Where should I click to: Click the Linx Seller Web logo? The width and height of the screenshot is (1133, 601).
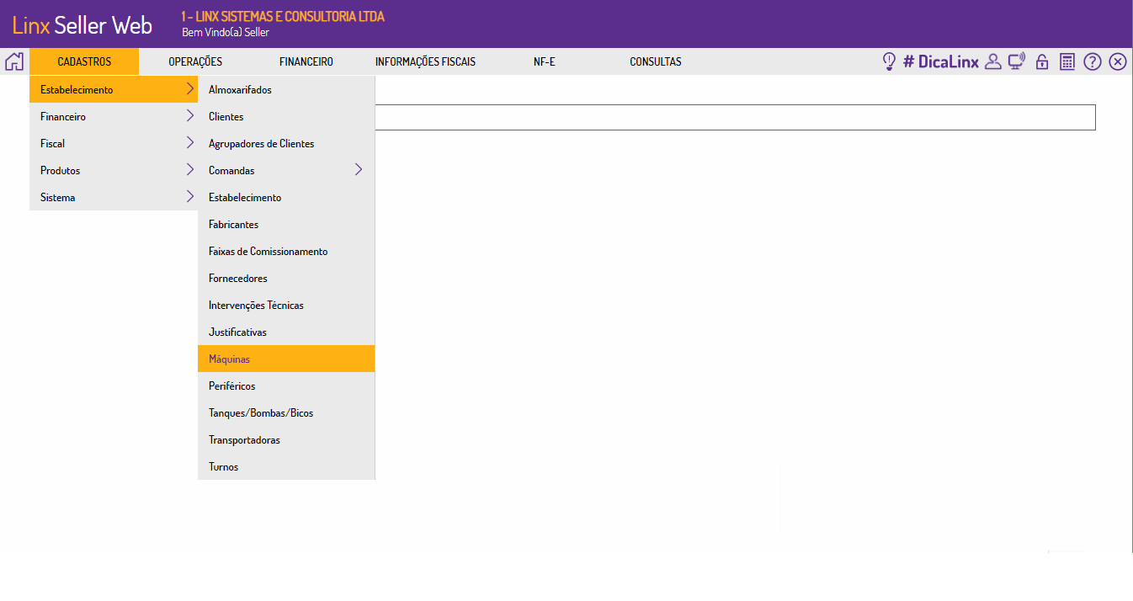point(82,24)
